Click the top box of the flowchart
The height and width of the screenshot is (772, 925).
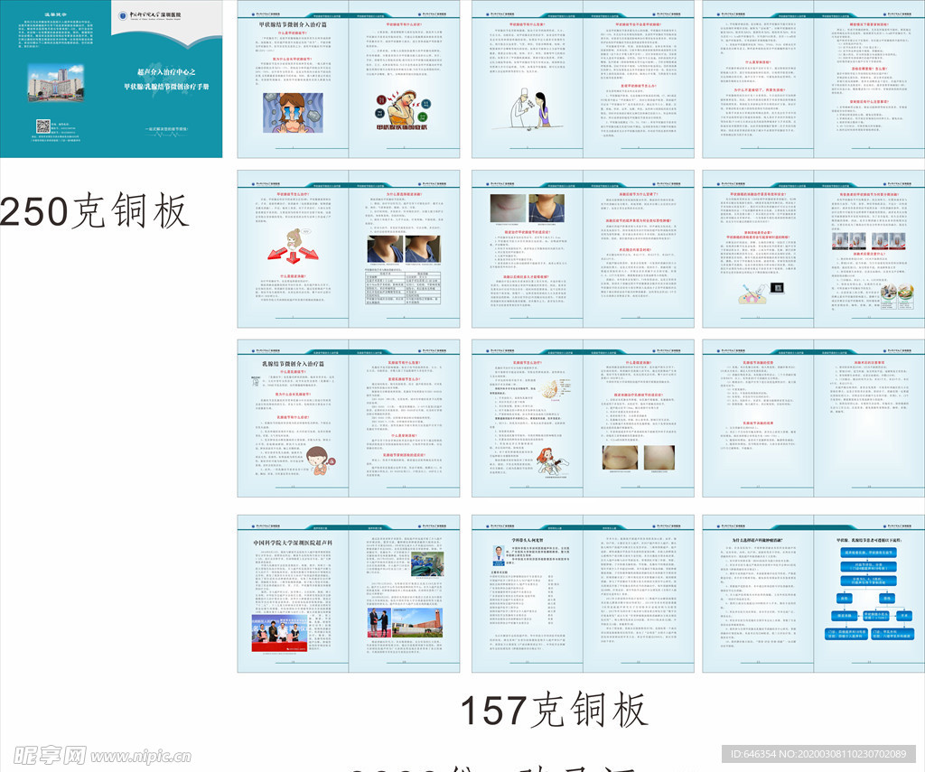coord(868,553)
